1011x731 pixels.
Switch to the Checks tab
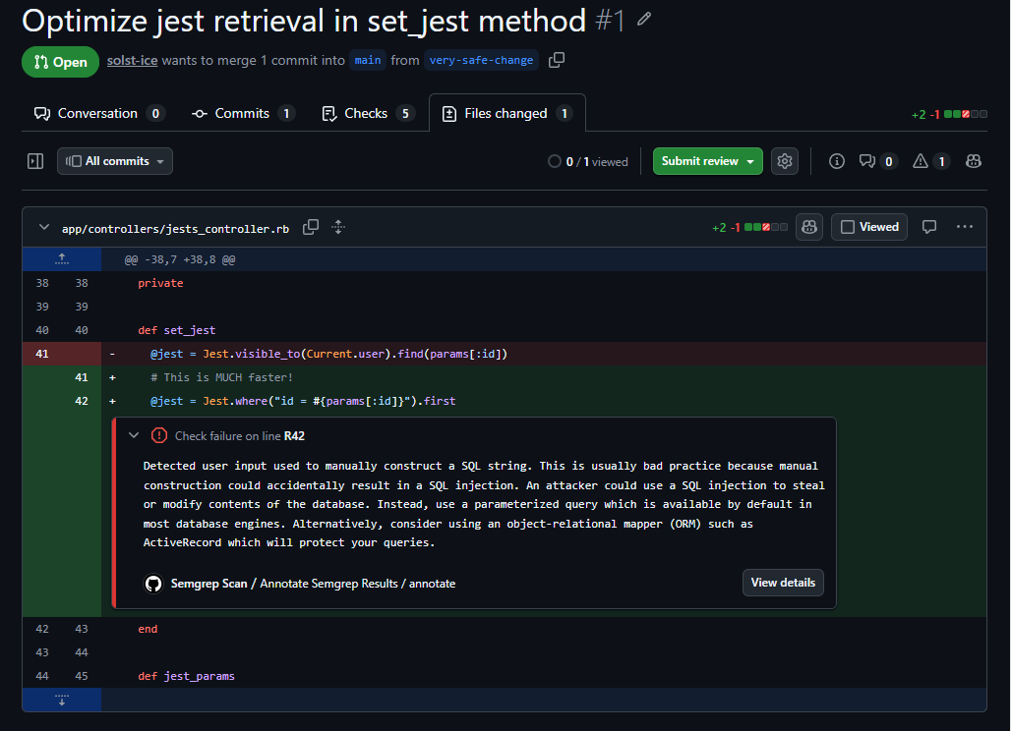click(368, 113)
